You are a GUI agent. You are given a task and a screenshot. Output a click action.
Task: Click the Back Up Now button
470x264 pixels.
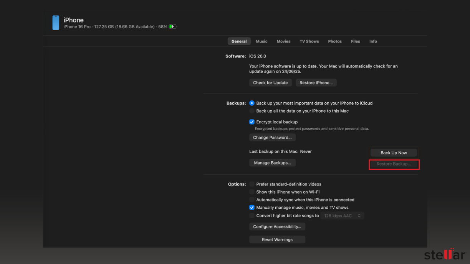(x=394, y=152)
